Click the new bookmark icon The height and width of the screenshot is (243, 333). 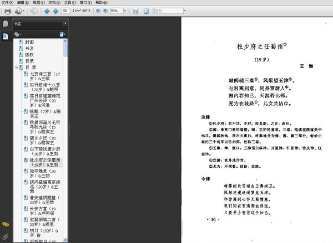[x=62, y=34]
